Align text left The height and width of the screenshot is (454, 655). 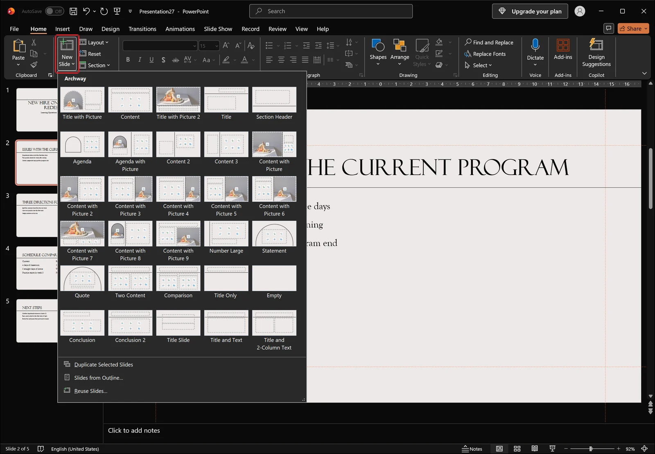(269, 60)
